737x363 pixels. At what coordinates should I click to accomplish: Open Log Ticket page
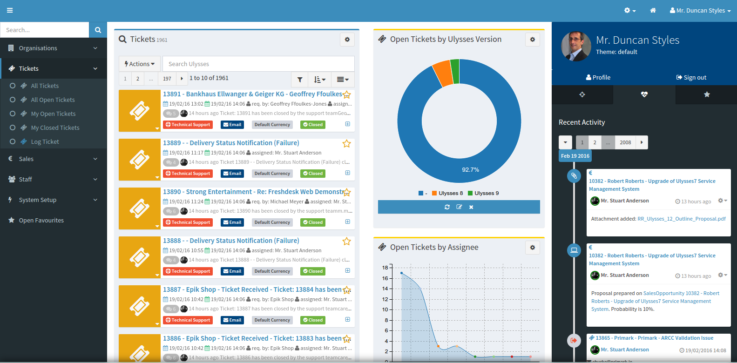pos(45,141)
